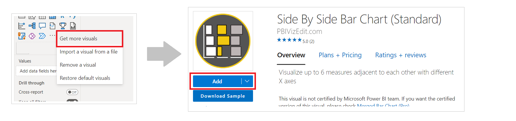Select the Key influencers visual icon
Image resolution: width=516 pixels, height=121 pixels.
[x=22, y=26]
